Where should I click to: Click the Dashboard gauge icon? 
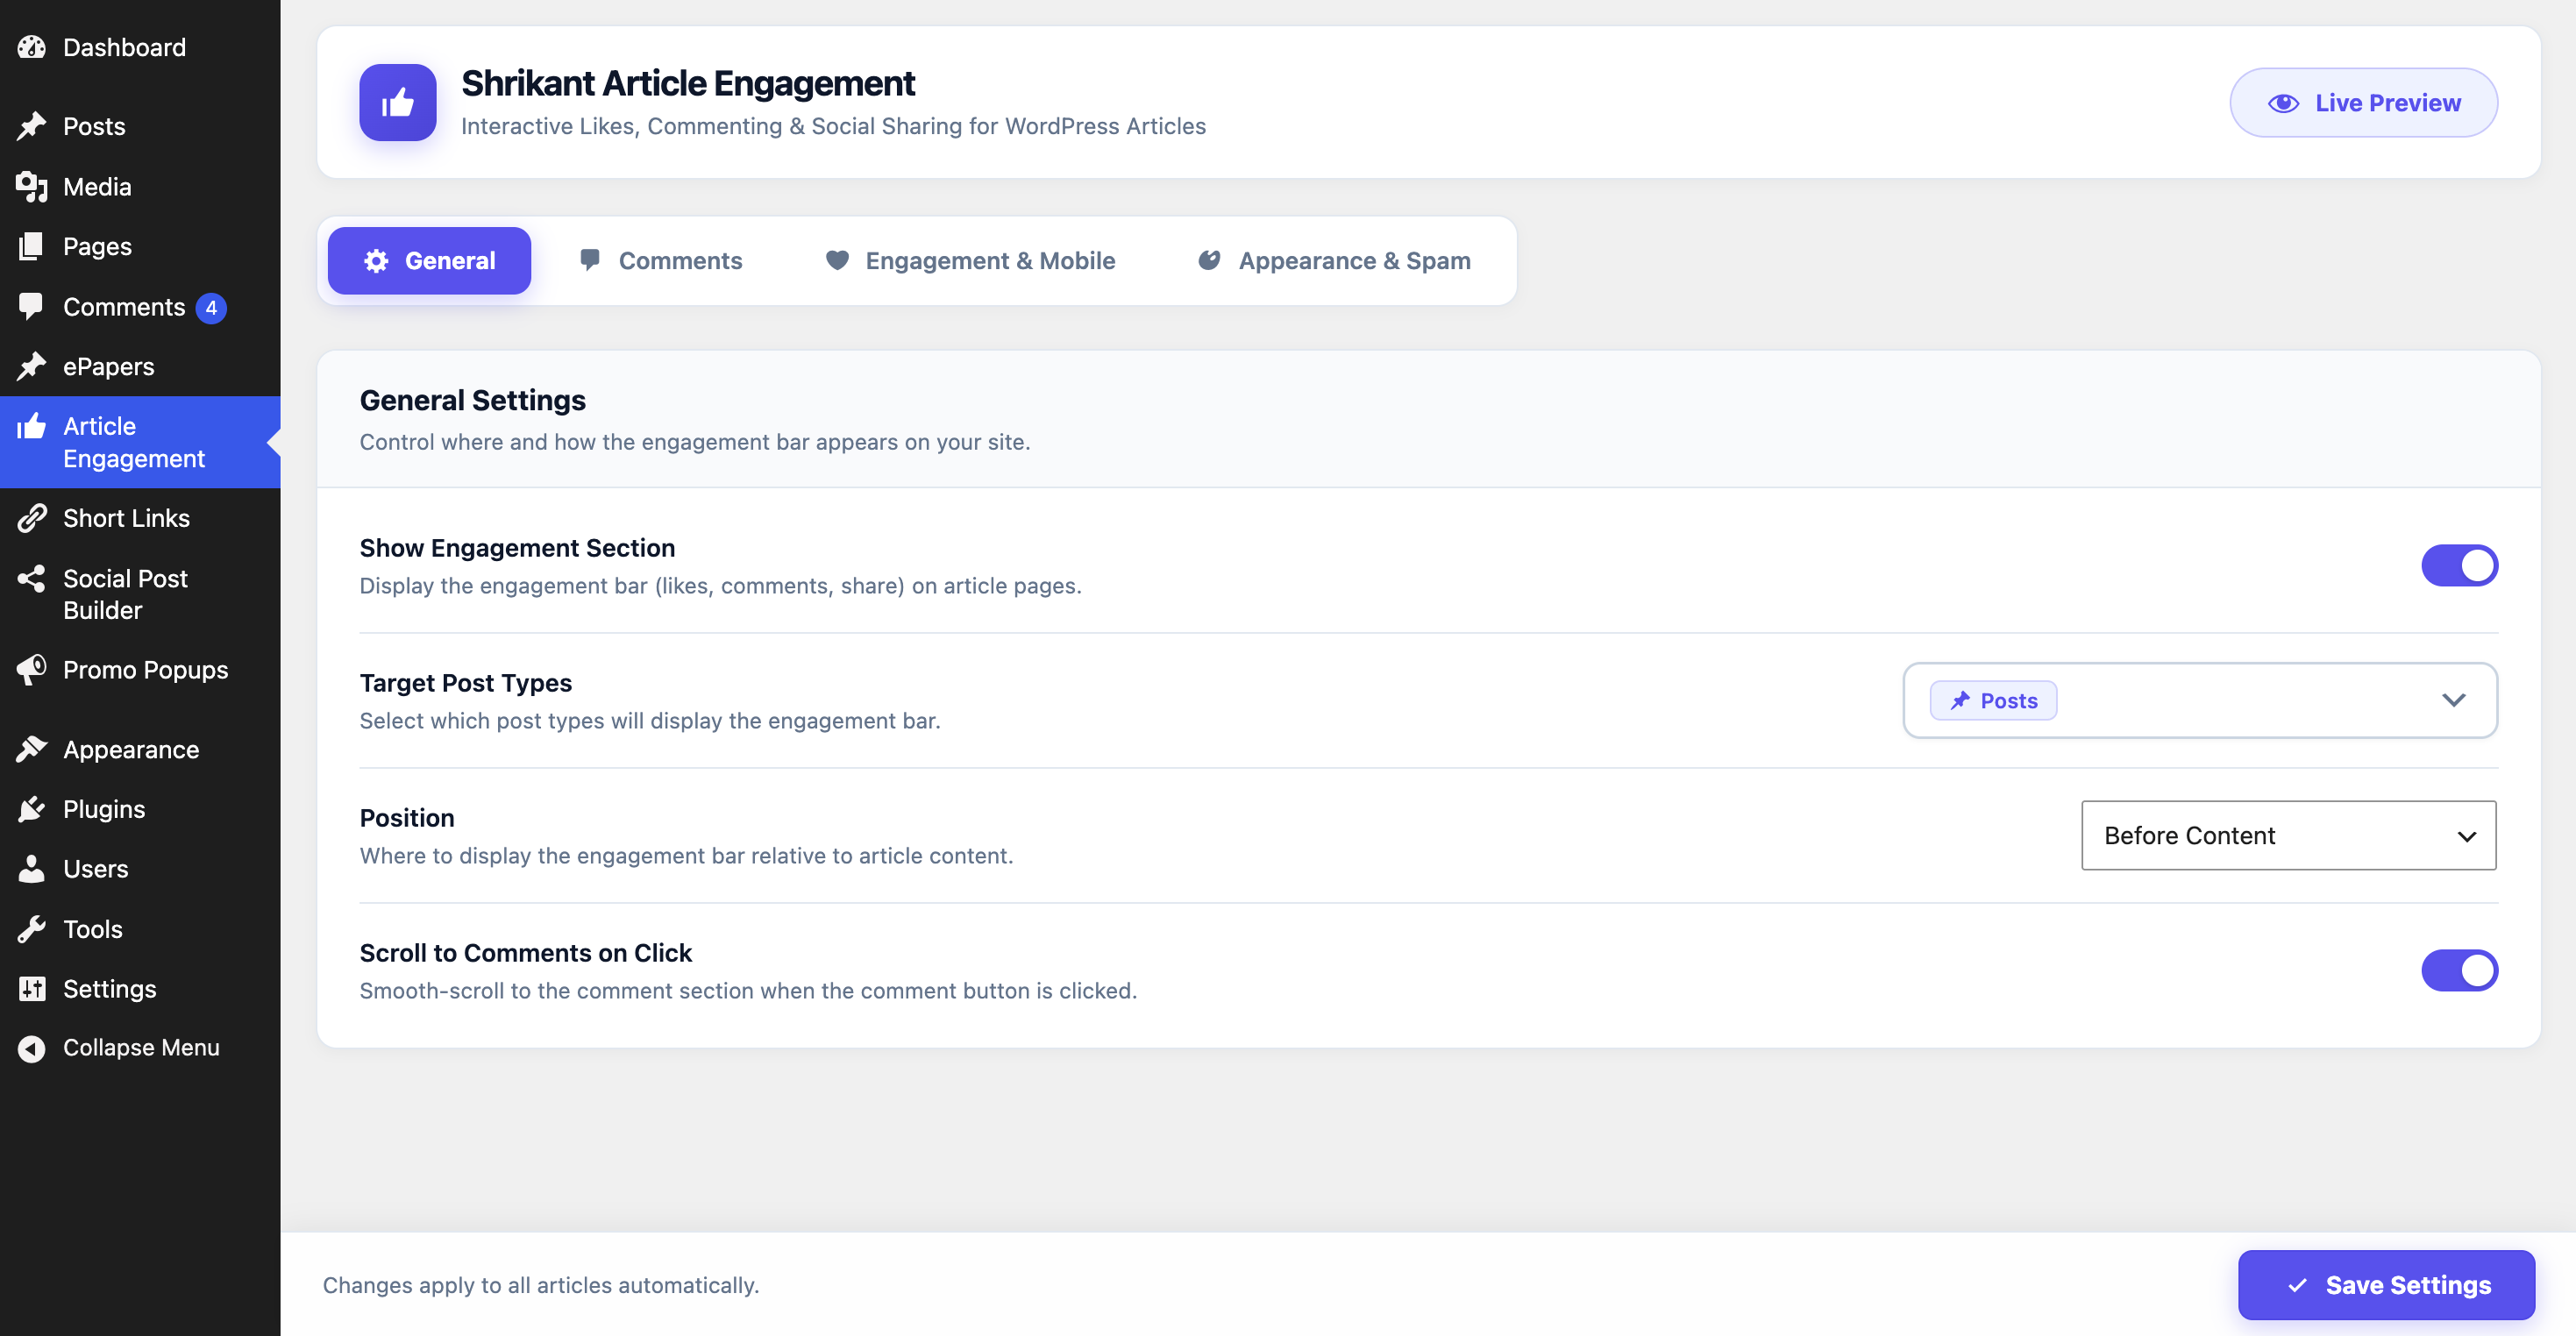(x=32, y=47)
